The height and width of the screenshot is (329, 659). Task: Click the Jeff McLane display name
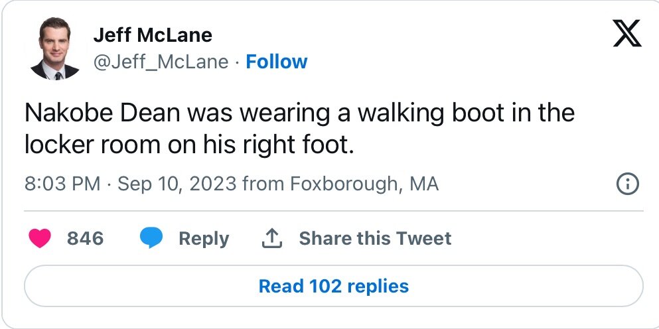pyautogui.click(x=153, y=34)
